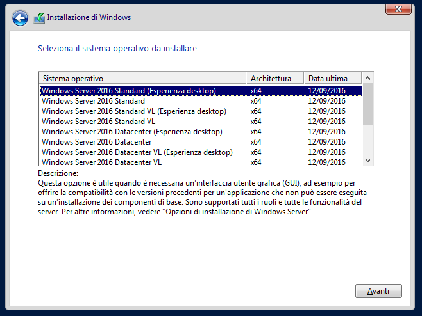Click the Architettura column header
The width and height of the screenshot is (422, 316).
click(275, 79)
